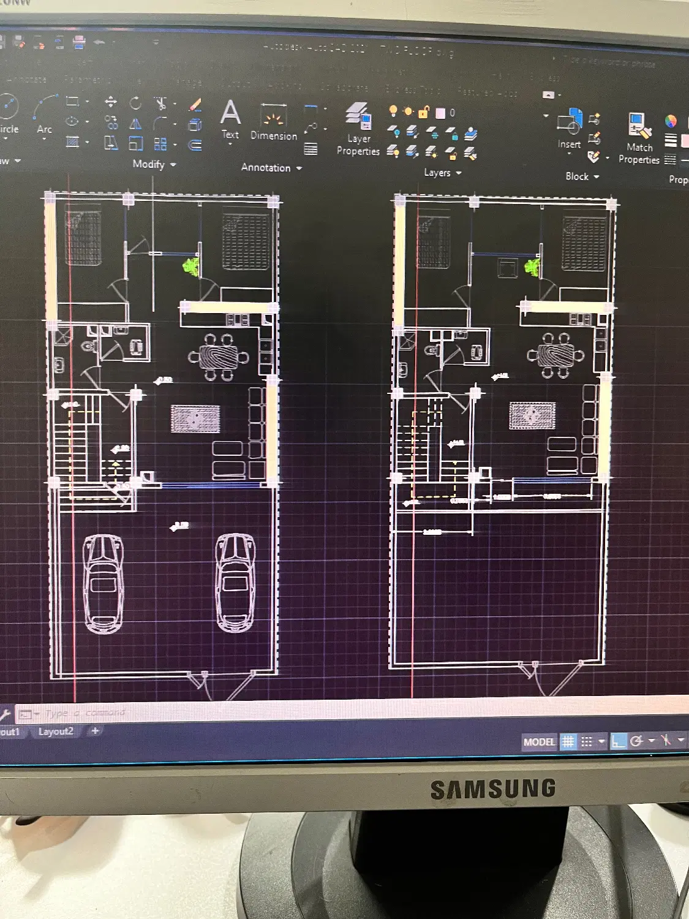Select the green plant block in left plan
This screenshot has height=919, width=689.
(191, 267)
